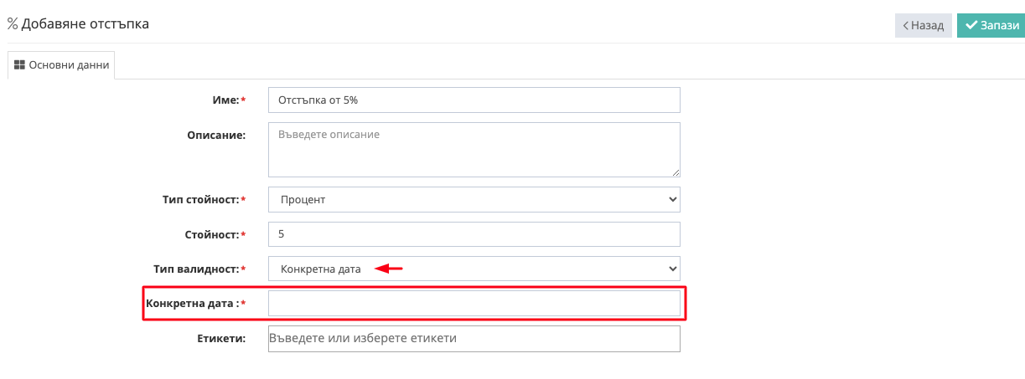This screenshot has width=1025, height=379.
Task: Expand the Тип валидност select box
Action: tap(474, 269)
